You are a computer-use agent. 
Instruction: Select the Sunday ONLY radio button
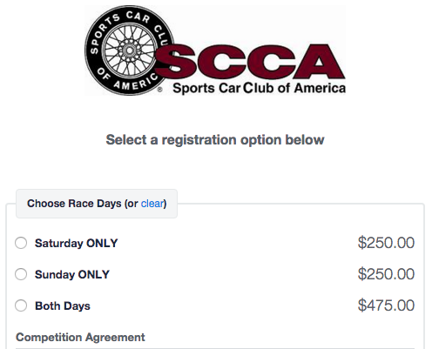pyautogui.click(x=21, y=274)
